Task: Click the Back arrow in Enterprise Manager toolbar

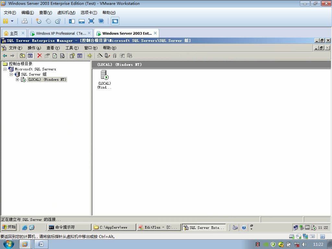Action: point(5,56)
